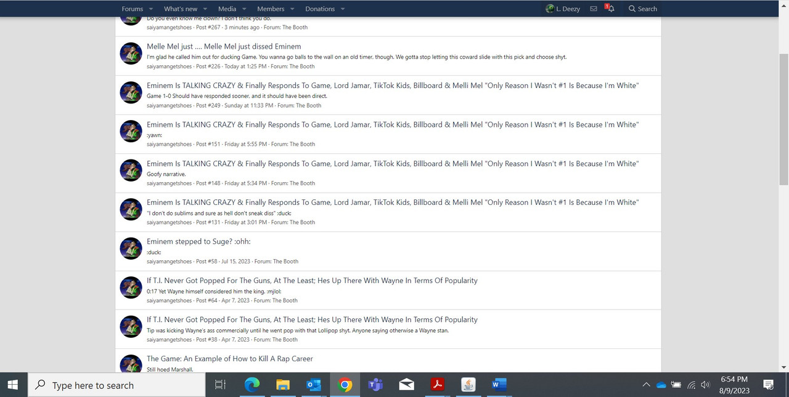
Task: Click the L. Deezy account avatar
Action: [550, 9]
